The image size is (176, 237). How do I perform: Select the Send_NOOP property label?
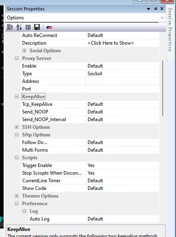coord(35,112)
